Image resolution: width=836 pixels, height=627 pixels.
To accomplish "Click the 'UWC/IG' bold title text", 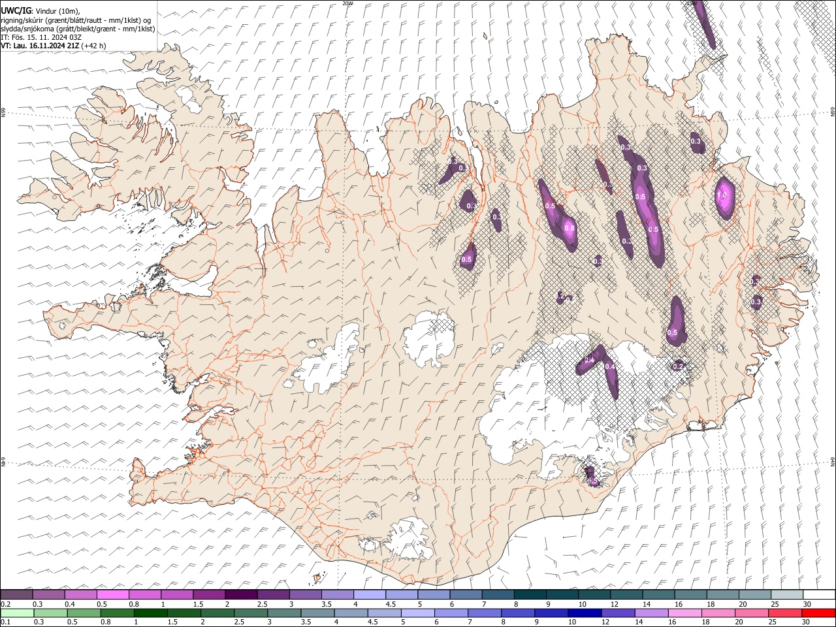I will pyautogui.click(x=16, y=10).
